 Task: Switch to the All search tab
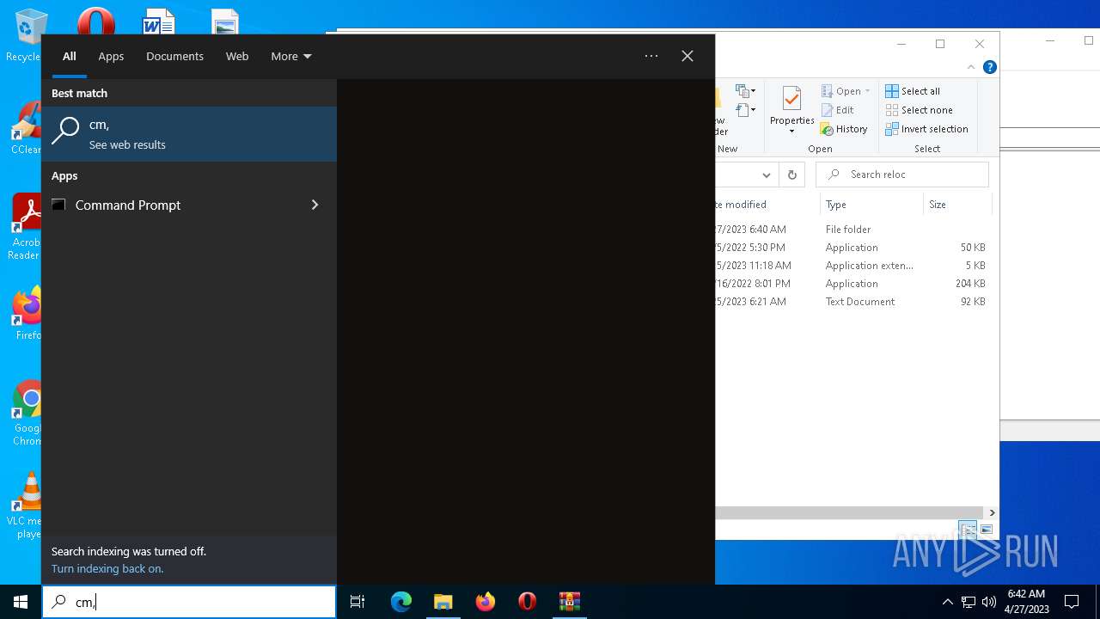pos(70,56)
